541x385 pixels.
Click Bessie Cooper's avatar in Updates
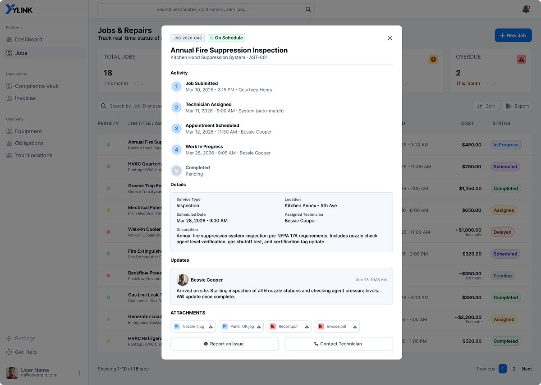(183, 280)
